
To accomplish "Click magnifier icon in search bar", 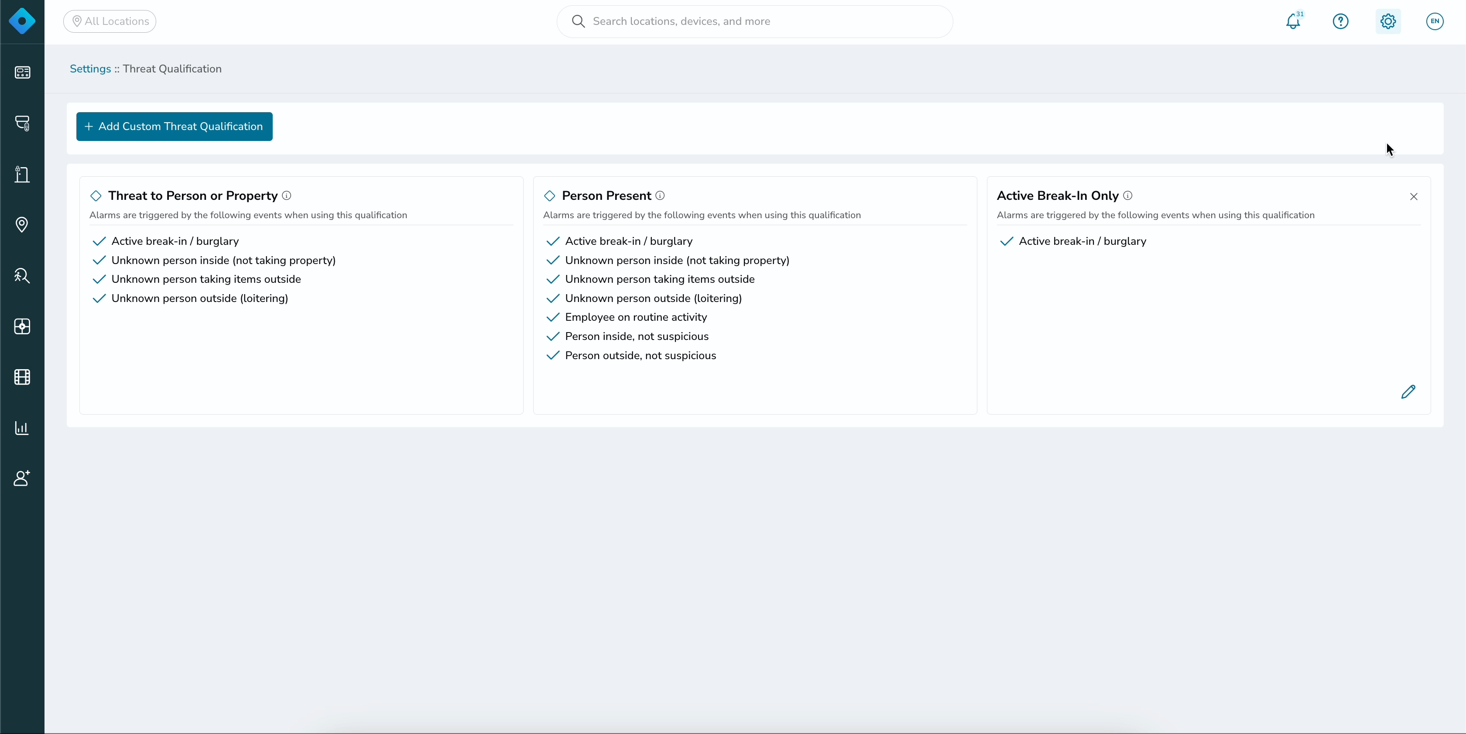I will [x=578, y=22].
